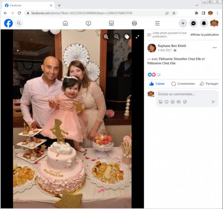Open Chrome three-dot menu
This screenshot has width=223, height=209.
217,13
